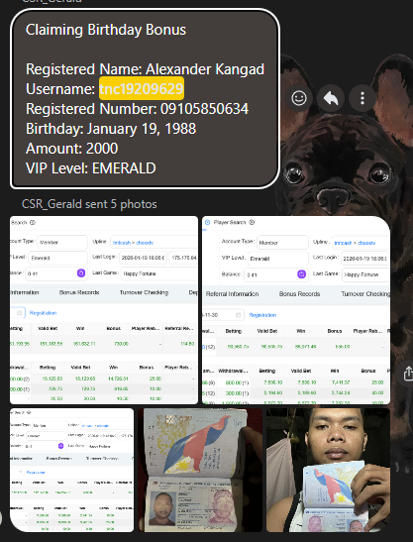Click the 'Birthday: January 19, 1988' line
The image size is (413, 542).
click(111, 129)
